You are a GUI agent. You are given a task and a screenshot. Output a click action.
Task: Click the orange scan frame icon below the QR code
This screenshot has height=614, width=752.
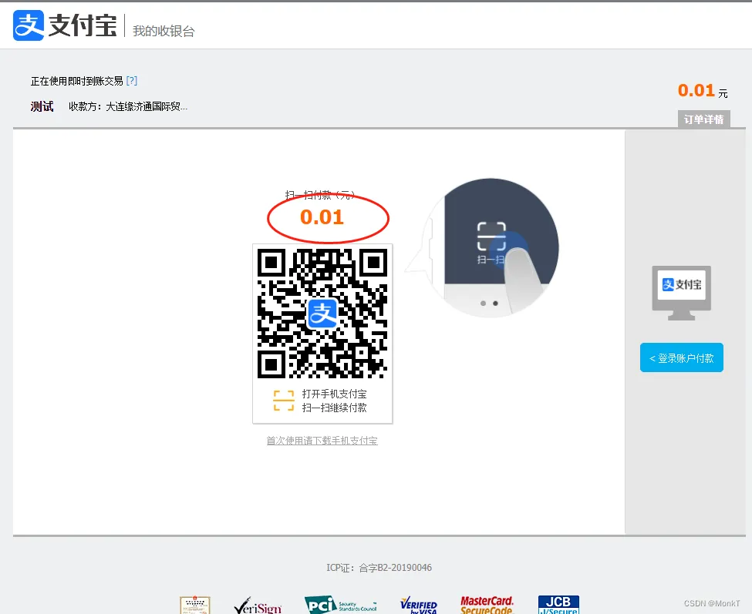(283, 401)
